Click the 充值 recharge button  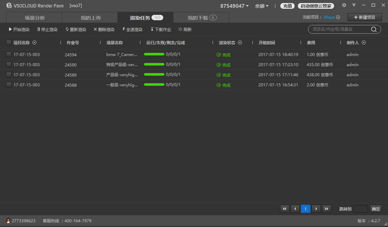point(287,6)
